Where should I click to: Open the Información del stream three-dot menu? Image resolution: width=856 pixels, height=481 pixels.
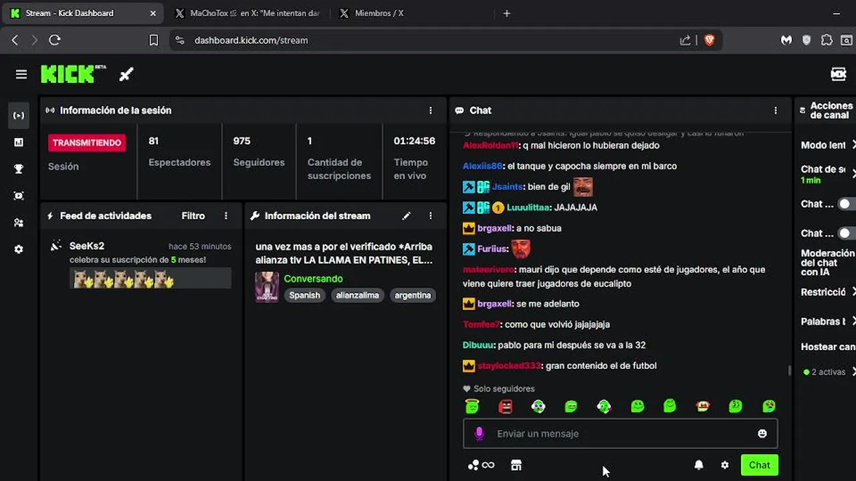pyautogui.click(x=431, y=216)
